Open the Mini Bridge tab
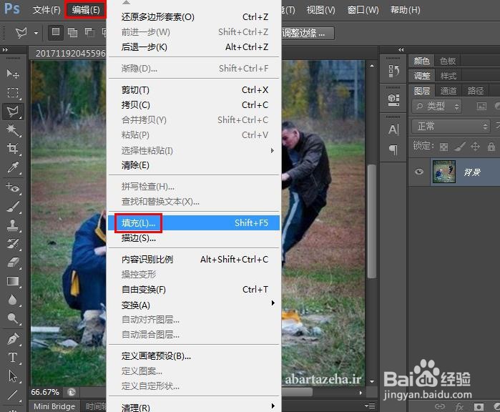The width and height of the screenshot is (500, 412). pyautogui.click(x=54, y=406)
